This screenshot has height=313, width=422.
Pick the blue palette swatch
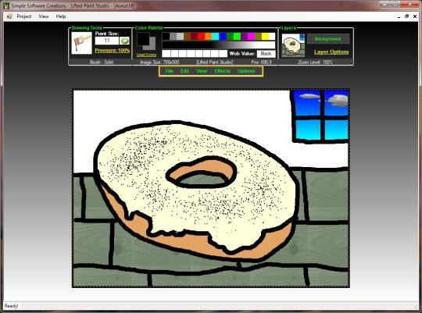point(223,37)
